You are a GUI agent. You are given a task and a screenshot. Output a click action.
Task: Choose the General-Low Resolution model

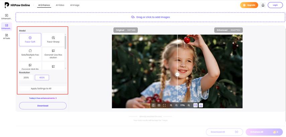[53, 54]
